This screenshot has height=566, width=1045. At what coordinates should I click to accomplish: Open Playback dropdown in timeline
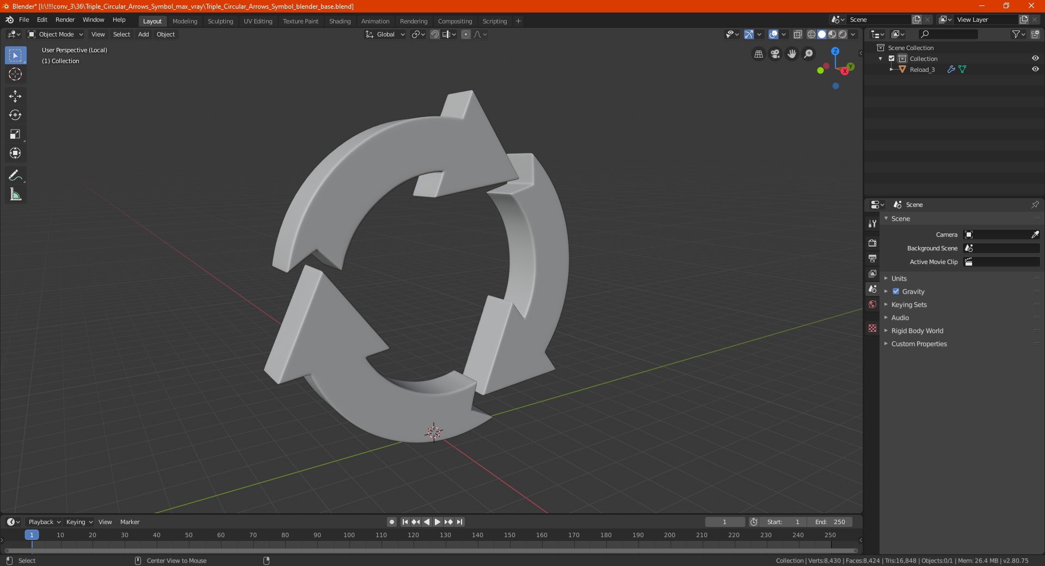coord(44,522)
